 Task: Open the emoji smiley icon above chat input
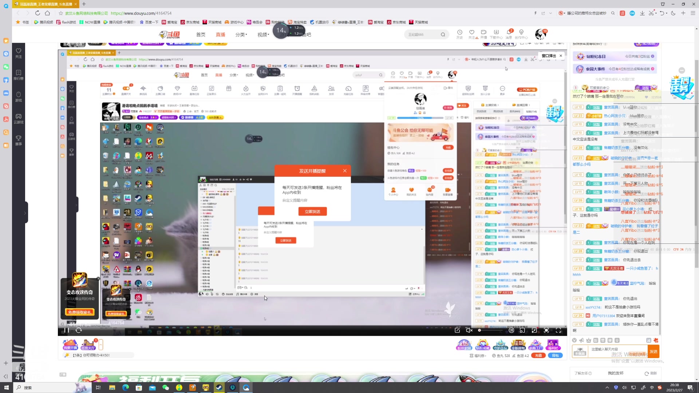[574, 340]
